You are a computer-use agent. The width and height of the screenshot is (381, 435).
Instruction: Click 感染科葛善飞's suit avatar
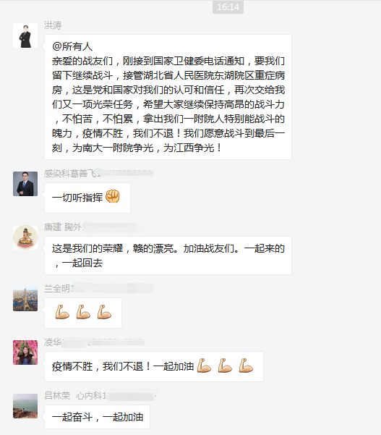tap(25, 184)
